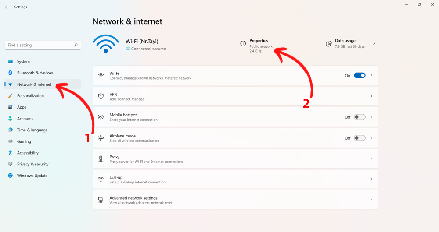Click the Proxy server icon
The image size is (439, 232).
click(101, 158)
